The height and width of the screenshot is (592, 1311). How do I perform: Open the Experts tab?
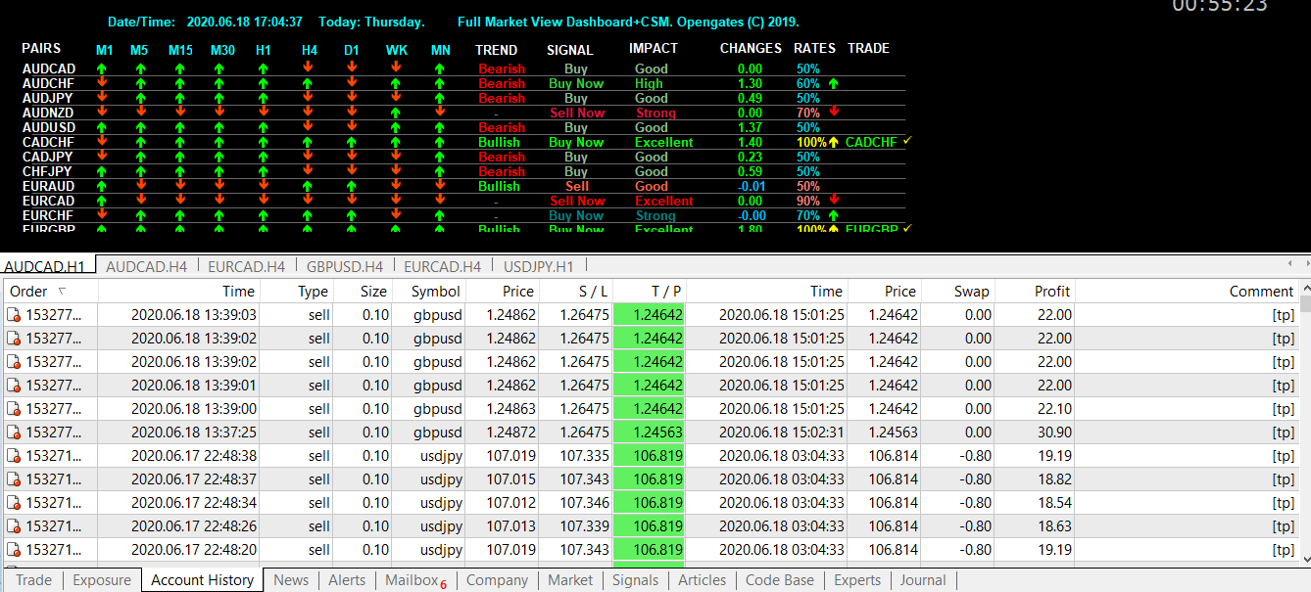857,580
